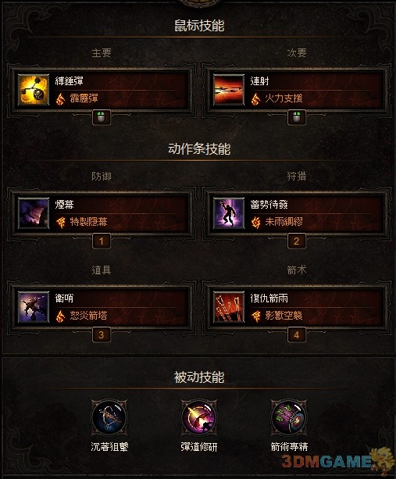Image resolution: width=396 pixels, height=479 pixels.
Task: Click the left mouse button binding icon
Action: (102, 117)
